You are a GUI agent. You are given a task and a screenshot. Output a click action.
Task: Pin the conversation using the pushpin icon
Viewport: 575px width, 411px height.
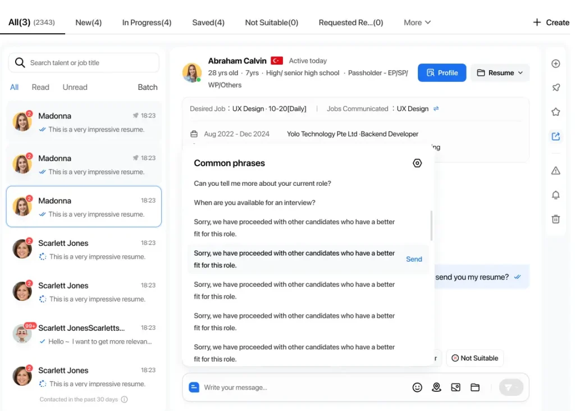click(x=555, y=88)
